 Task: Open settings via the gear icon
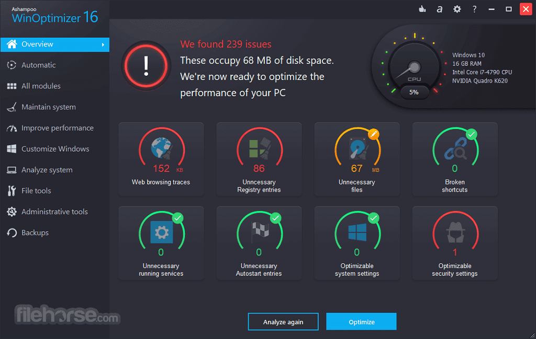pyautogui.click(x=457, y=9)
